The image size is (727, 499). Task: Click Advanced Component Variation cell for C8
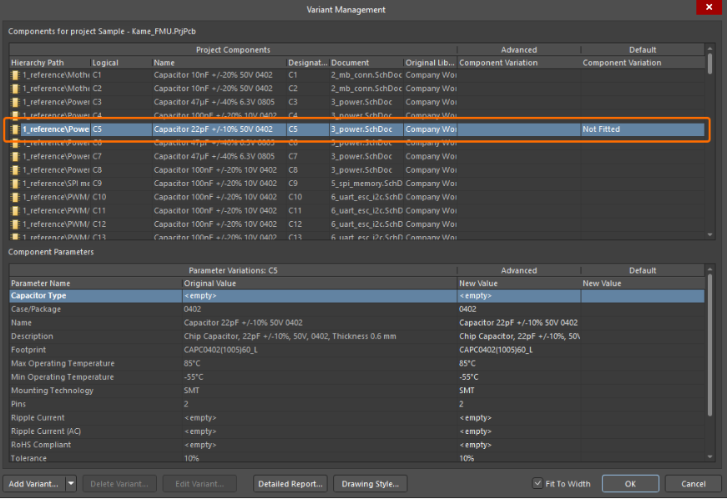pos(519,170)
